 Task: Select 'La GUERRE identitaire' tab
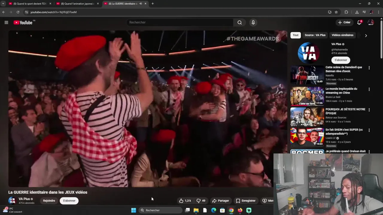(x=125, y=4)
